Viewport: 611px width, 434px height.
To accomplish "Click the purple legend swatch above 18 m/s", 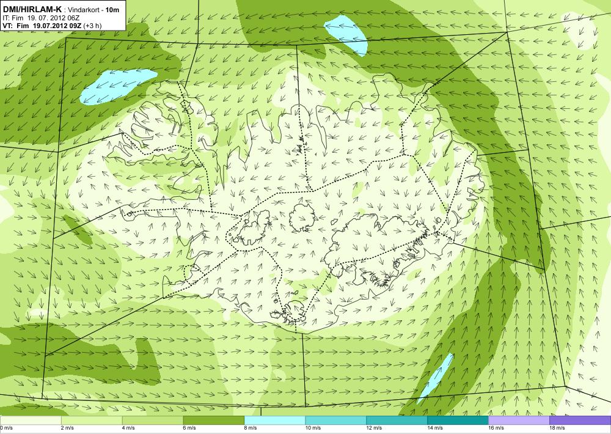I will [580, 421].
